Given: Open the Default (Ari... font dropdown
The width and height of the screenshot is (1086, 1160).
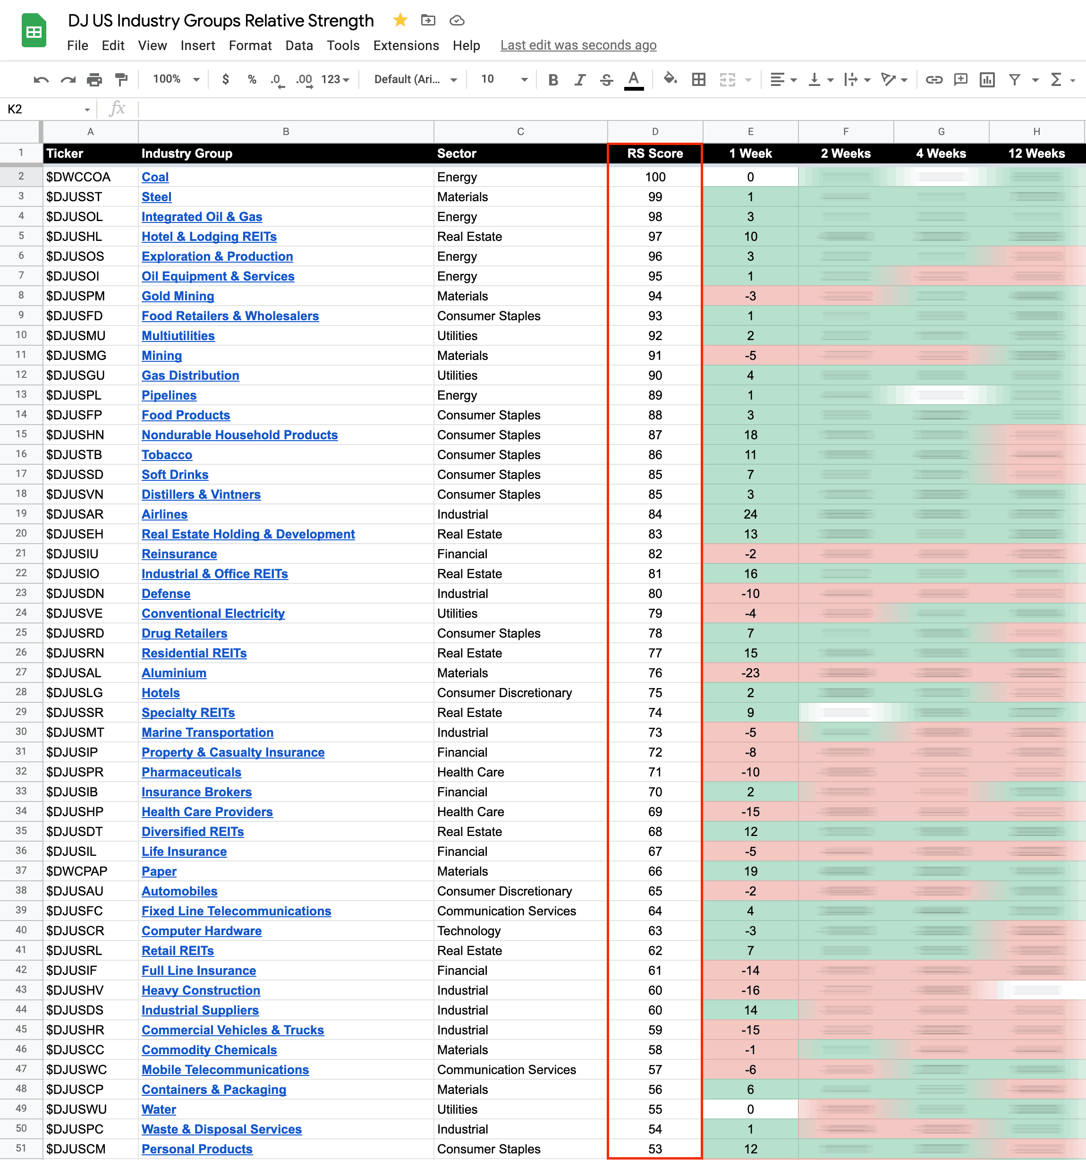Looking at the screenshot, I should (x=415, y=79).
